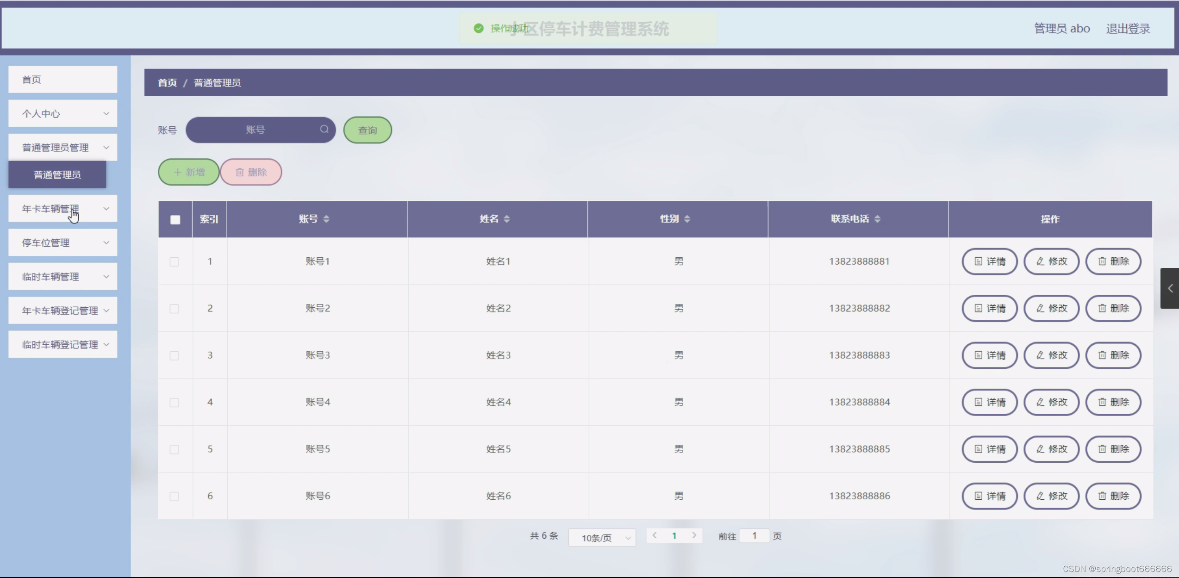Expand the 停车位管理 sidebar menu
This screenshot has width=1179, height=578.
(63, 242)
